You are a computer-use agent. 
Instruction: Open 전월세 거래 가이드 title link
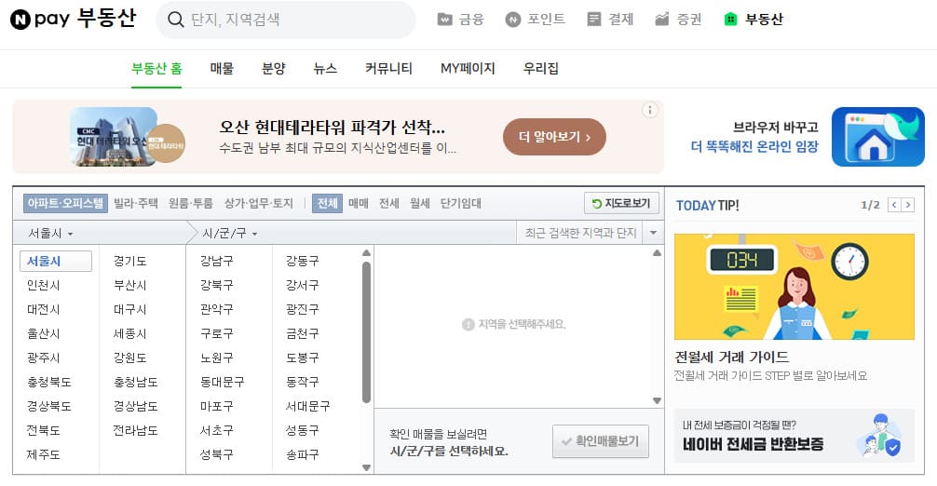(x=731, y=357)
